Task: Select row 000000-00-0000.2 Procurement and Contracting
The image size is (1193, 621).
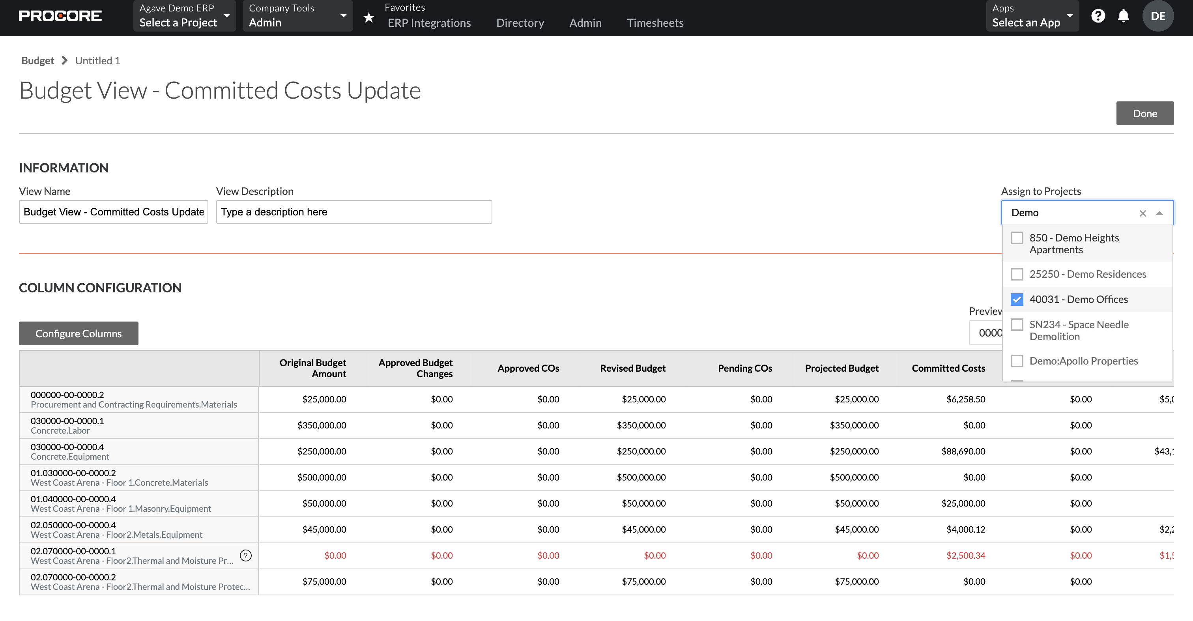Action: (x=138, y=400)
